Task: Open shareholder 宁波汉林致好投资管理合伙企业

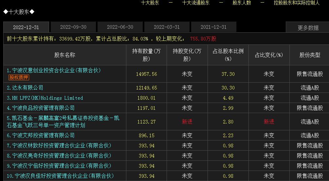Action: [59, 146]
